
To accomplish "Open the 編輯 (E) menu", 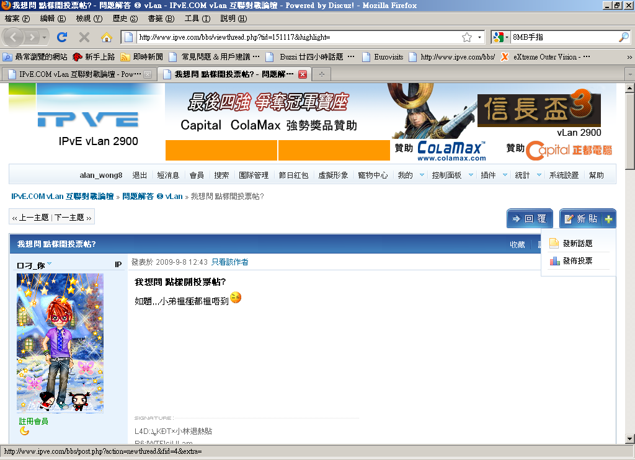I will 53,19.
